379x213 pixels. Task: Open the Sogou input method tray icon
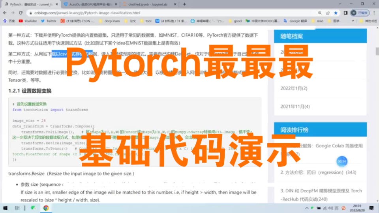tap(343, 208)
